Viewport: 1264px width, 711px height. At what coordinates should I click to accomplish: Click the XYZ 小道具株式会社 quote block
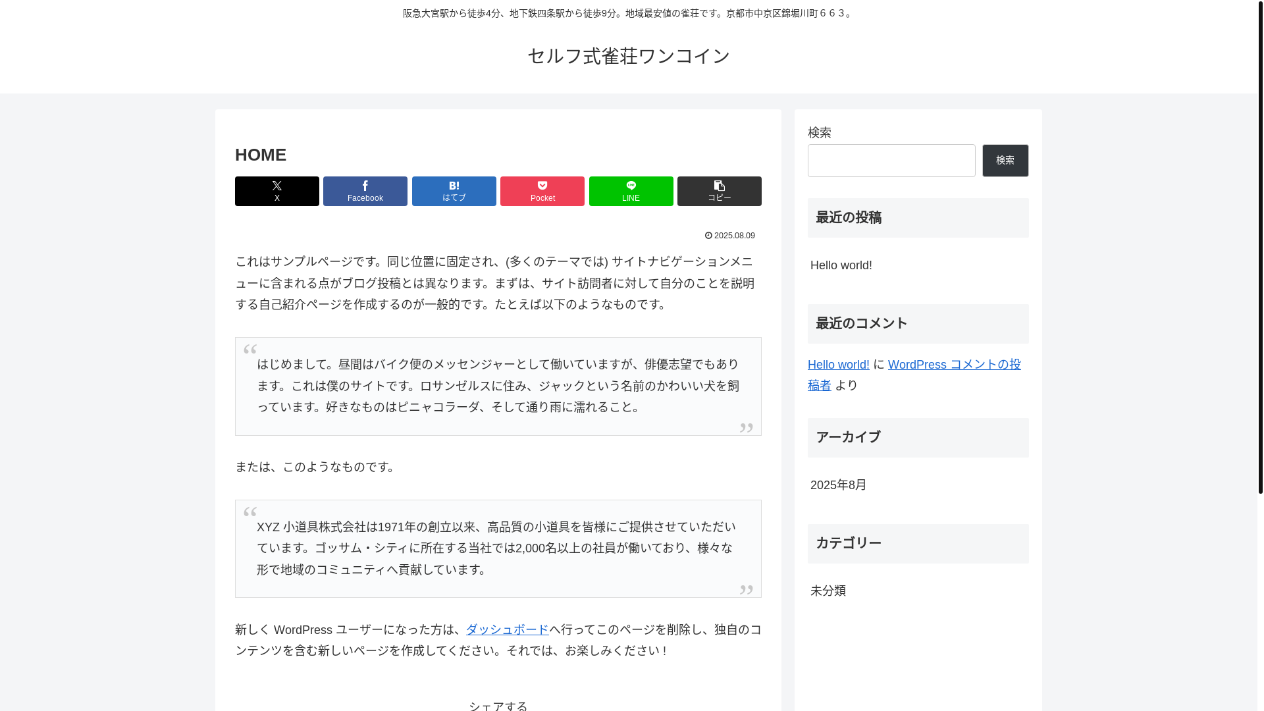click(498, 549)
